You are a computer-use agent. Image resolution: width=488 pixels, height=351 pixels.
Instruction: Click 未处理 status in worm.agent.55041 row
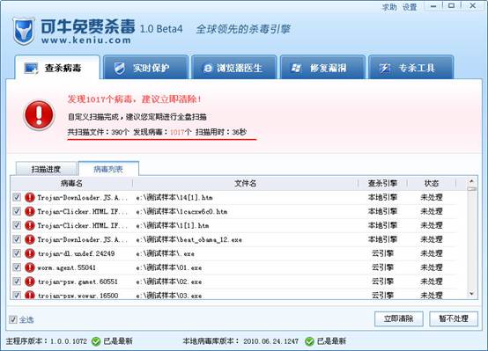[432, 267]
